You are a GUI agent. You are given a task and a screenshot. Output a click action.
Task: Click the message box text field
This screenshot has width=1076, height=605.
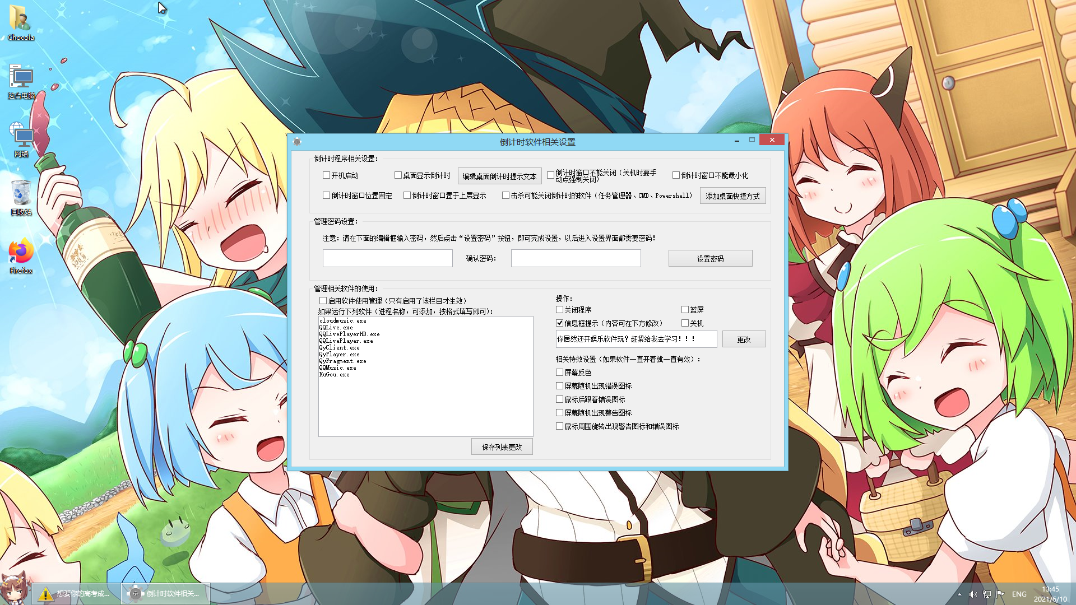point(636,339)
